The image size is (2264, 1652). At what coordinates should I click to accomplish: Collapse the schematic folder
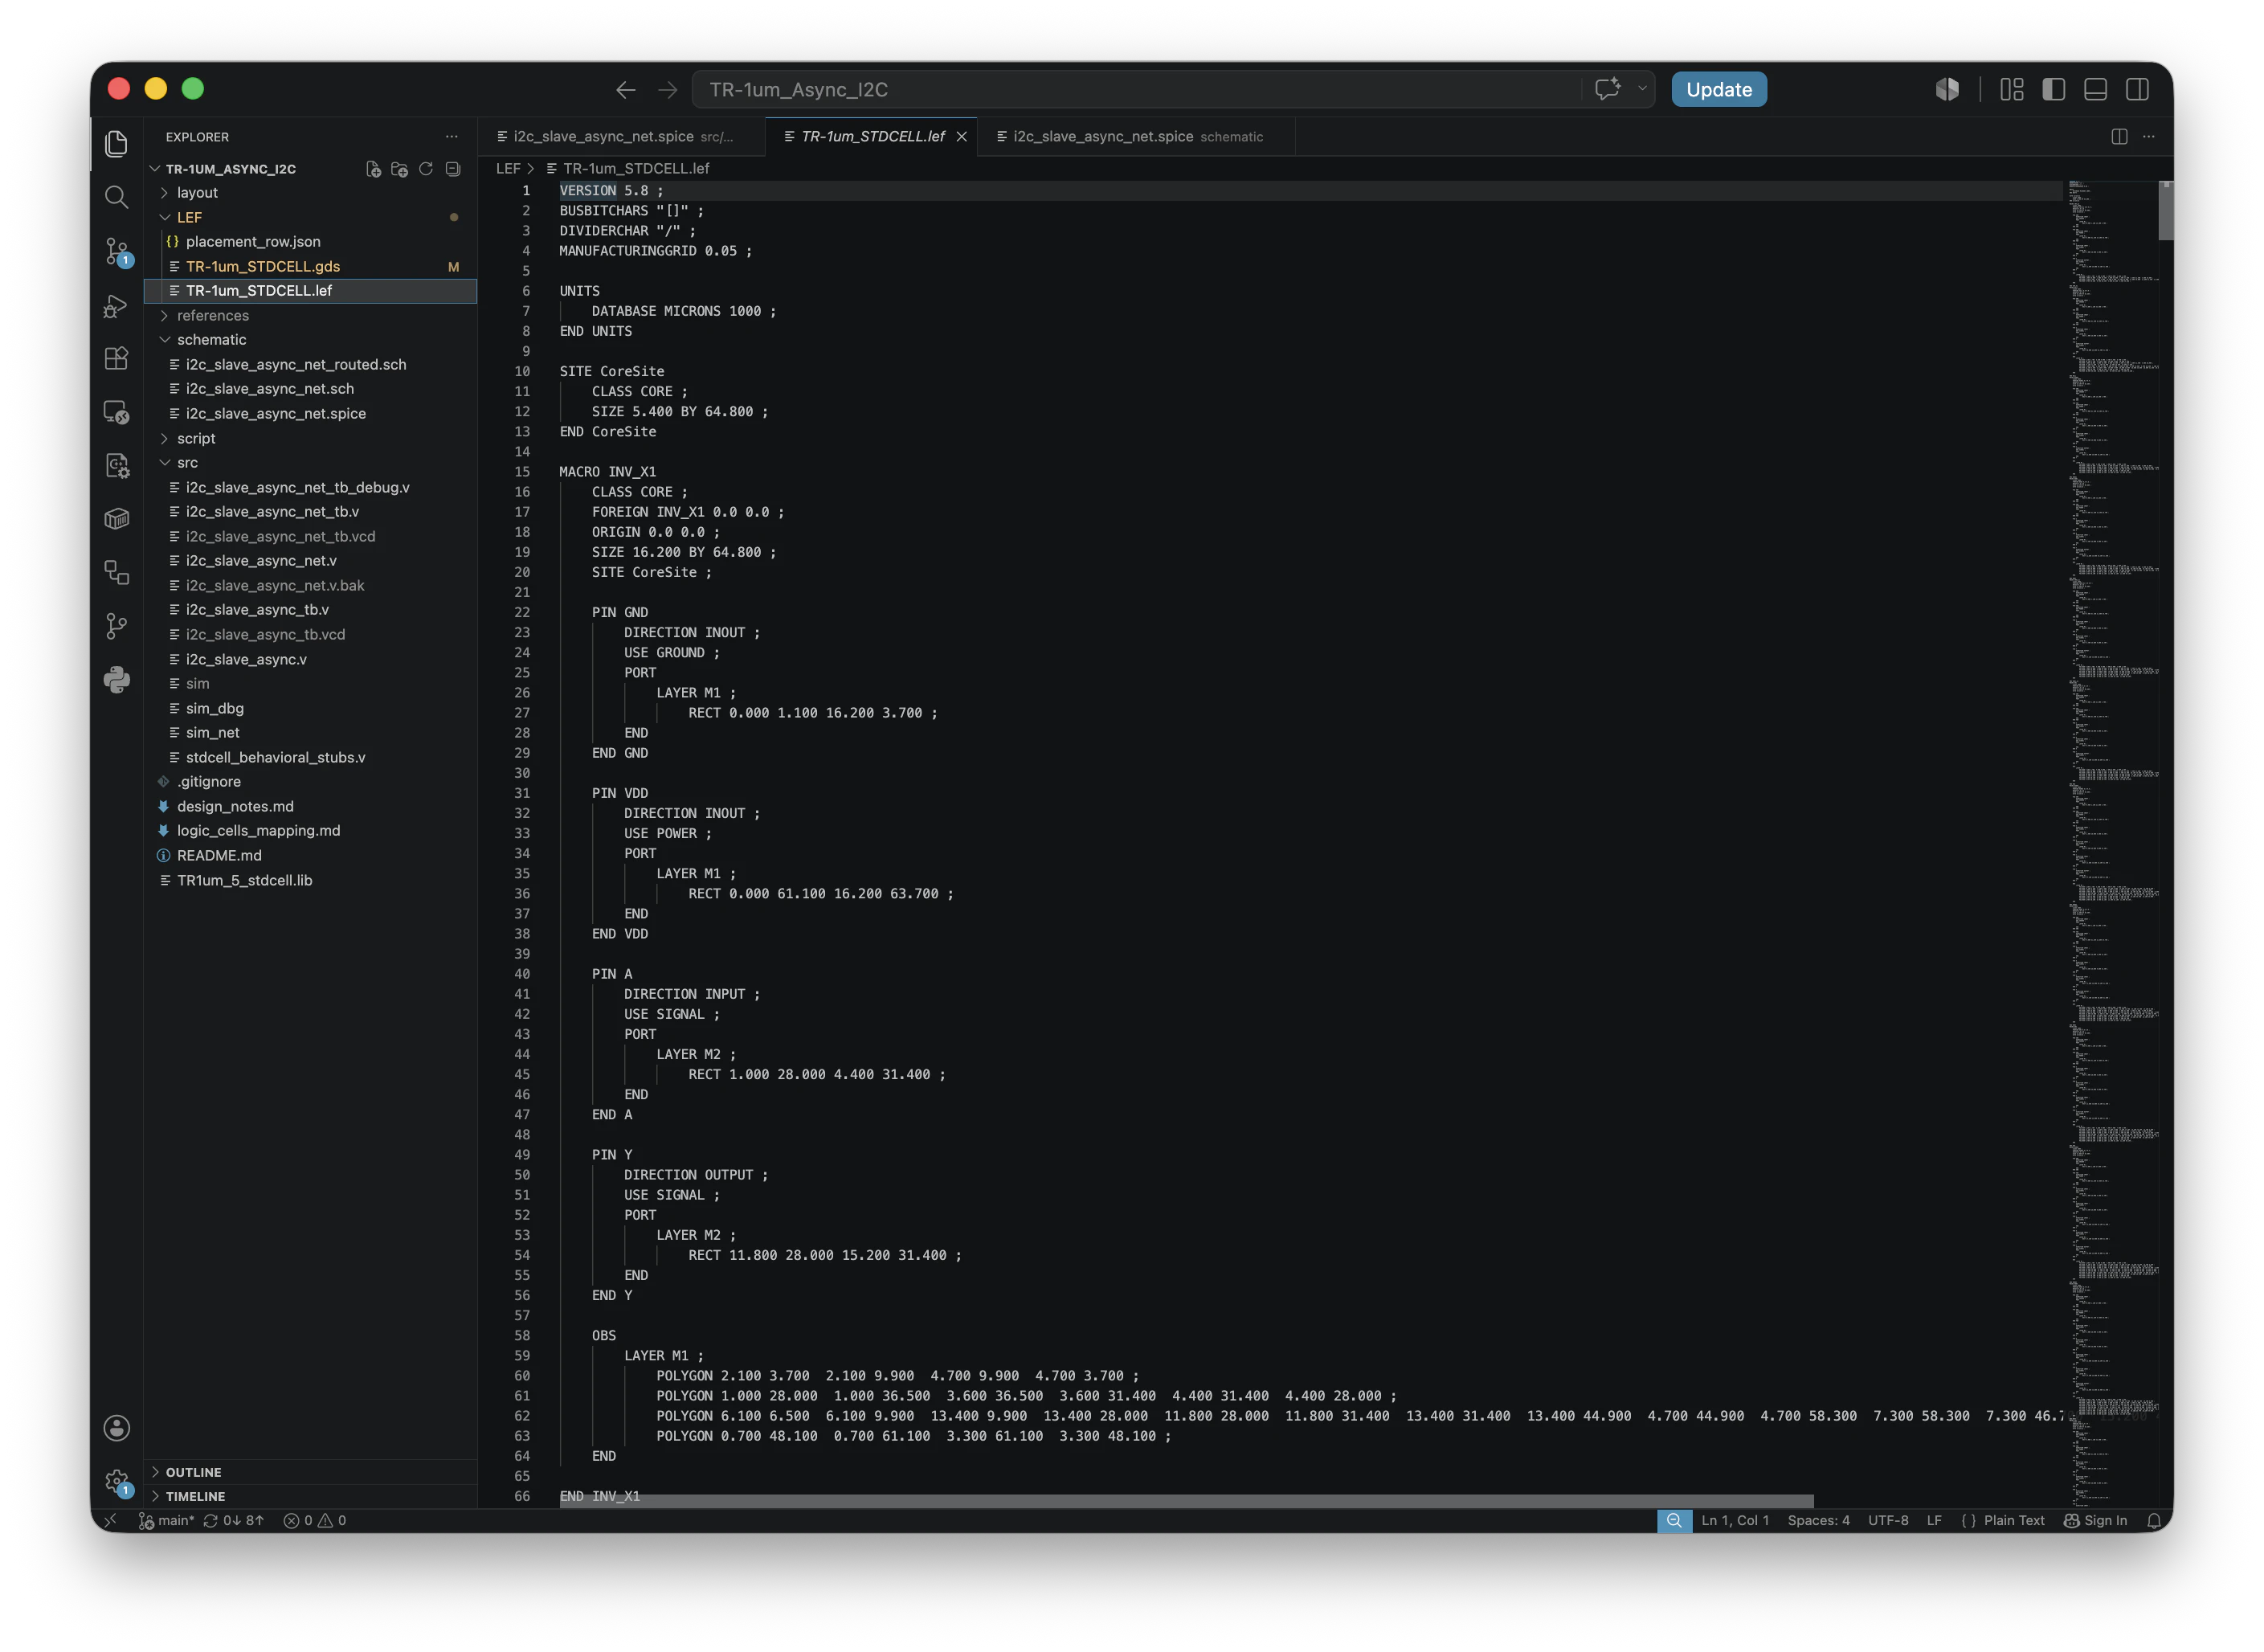[311, 340]
